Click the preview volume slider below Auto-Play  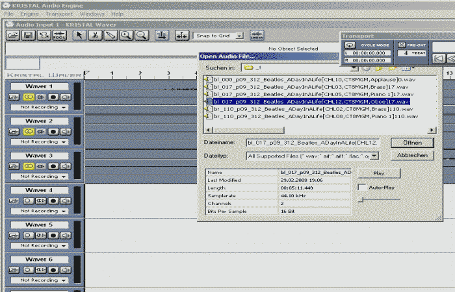pos(361,199)
